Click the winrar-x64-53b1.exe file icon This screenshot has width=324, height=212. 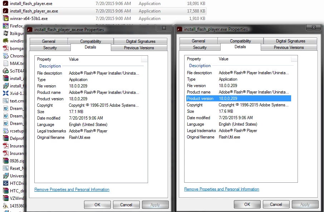[6, 18]
